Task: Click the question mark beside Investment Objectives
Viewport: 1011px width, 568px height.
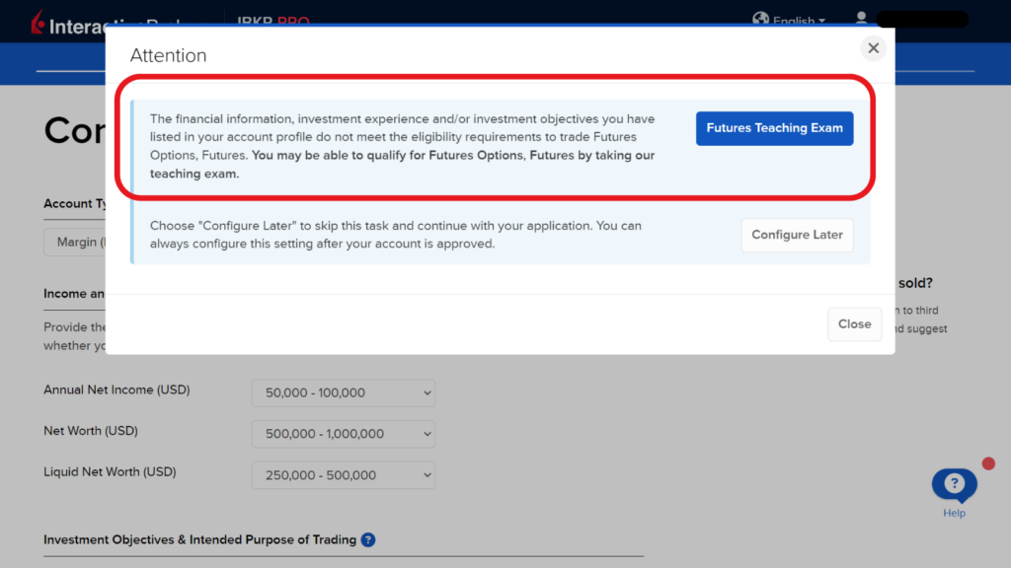Action: (x=368, y=539)
